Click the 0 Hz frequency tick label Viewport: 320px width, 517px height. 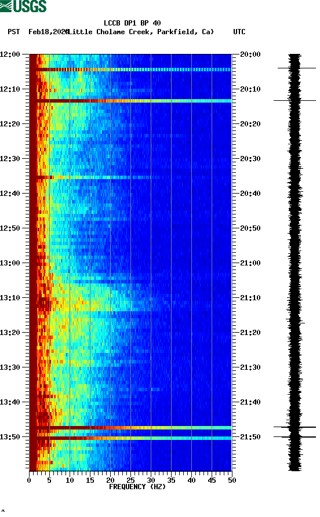pyautogui.click(x=29, y=480)
